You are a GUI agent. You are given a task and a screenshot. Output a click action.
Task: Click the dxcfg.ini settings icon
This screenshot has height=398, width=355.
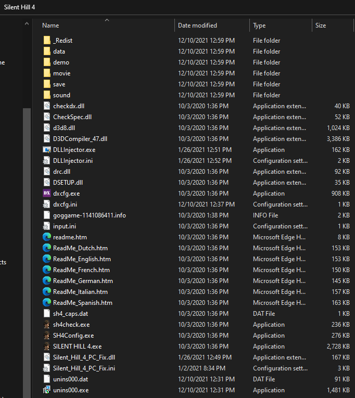pyautogui.click(x=46, y=204)
